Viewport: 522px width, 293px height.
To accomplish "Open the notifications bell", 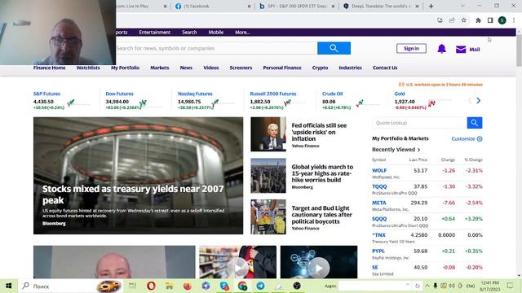I will [x=442, y=49].
